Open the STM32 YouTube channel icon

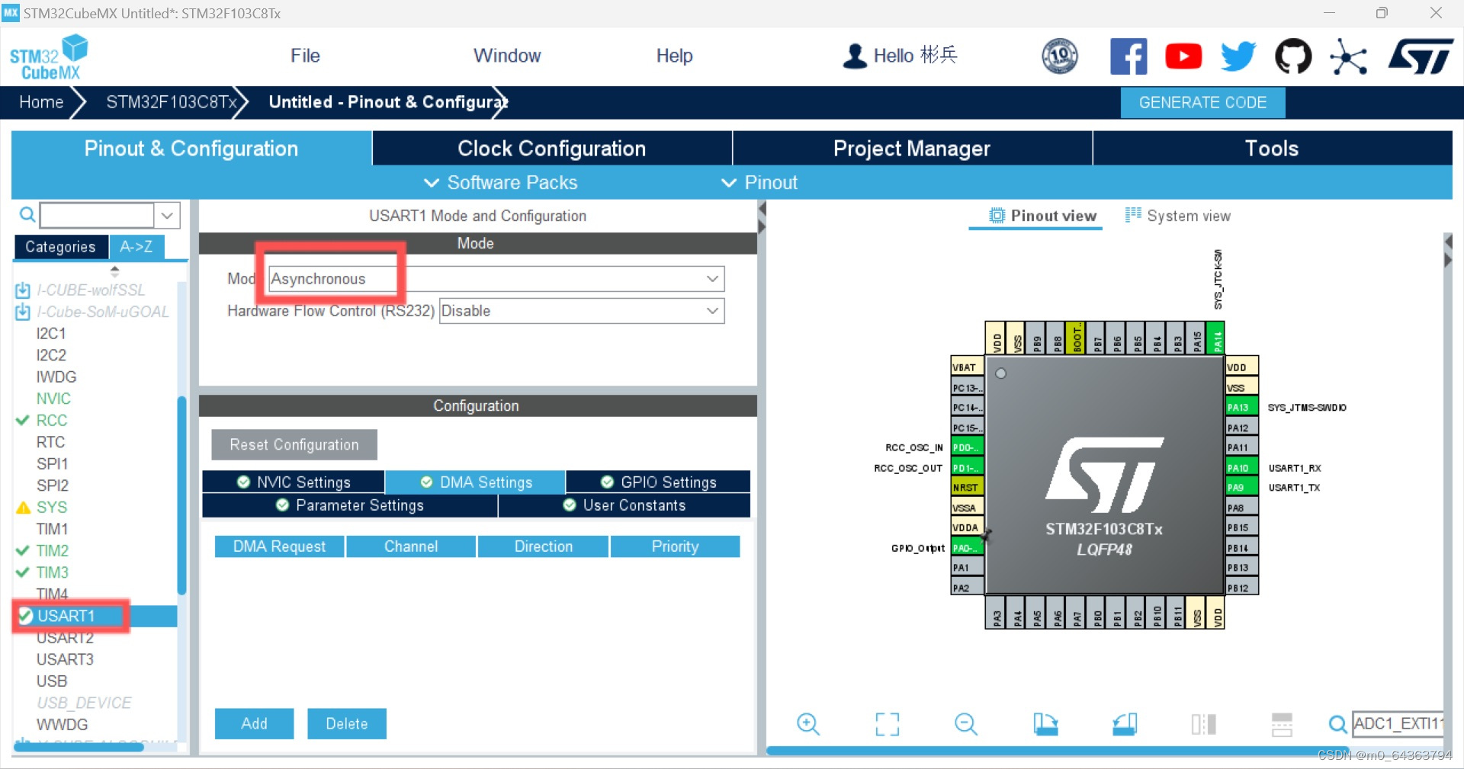coord(1183,56)
